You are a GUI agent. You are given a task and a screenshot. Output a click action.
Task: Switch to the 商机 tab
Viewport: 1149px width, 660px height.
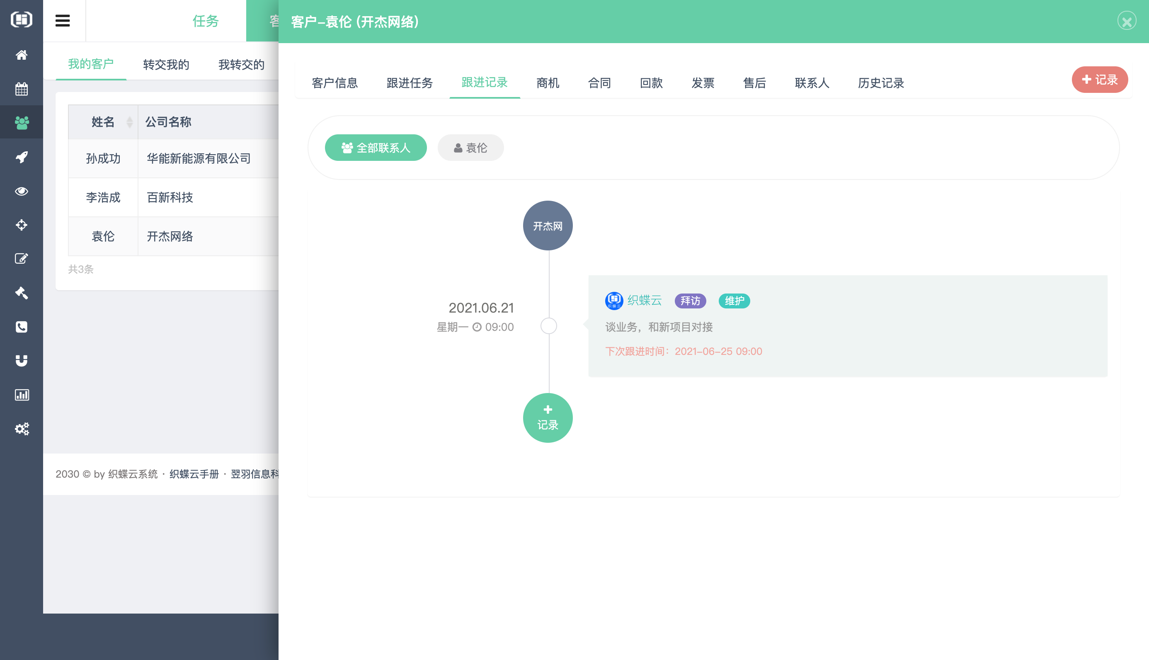(547, 83)
